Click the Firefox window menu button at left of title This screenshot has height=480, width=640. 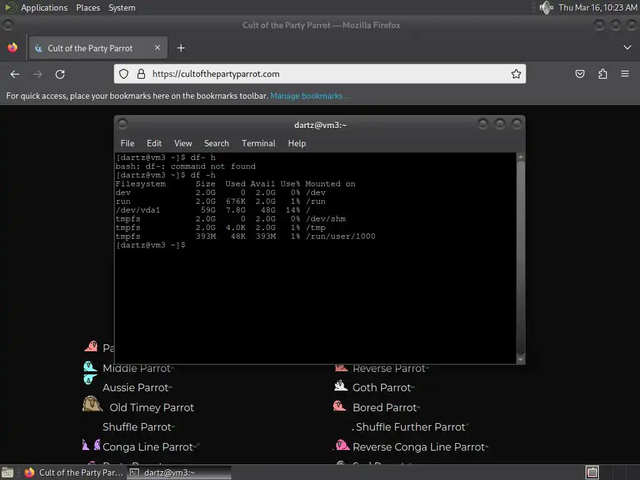pyautogui.click(x=7, y=25)
